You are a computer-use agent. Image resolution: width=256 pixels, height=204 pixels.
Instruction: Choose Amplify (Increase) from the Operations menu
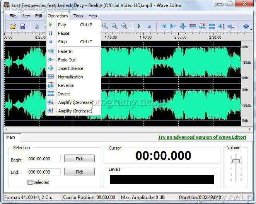75,111
